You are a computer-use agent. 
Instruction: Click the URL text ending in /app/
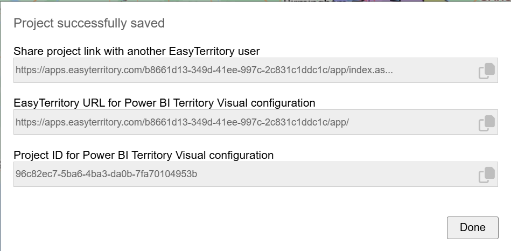pyautogui.click(x=182, y=122)
